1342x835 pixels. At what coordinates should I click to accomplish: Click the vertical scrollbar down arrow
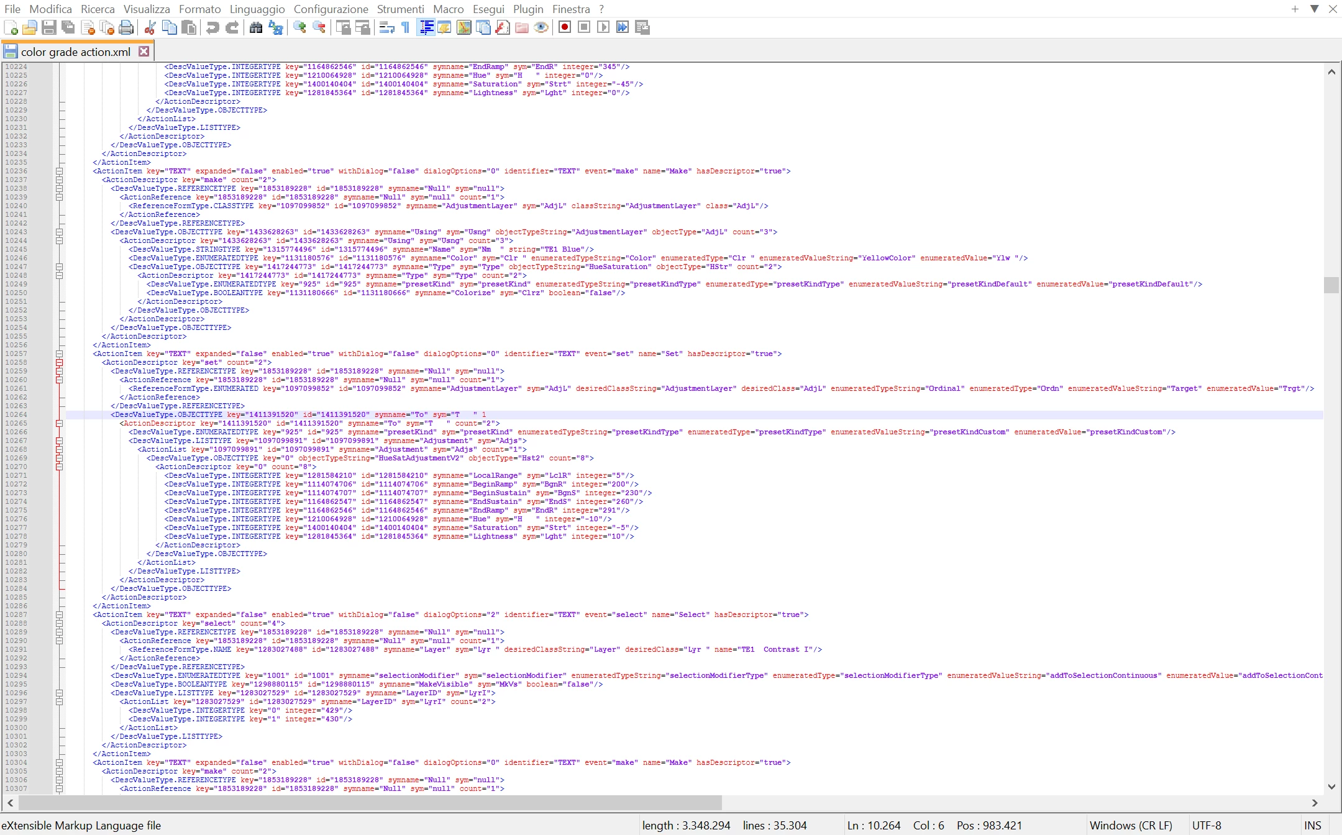coord(1331,787)
